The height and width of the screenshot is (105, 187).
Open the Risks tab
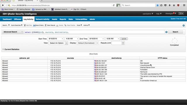click(x=71, y=19)
